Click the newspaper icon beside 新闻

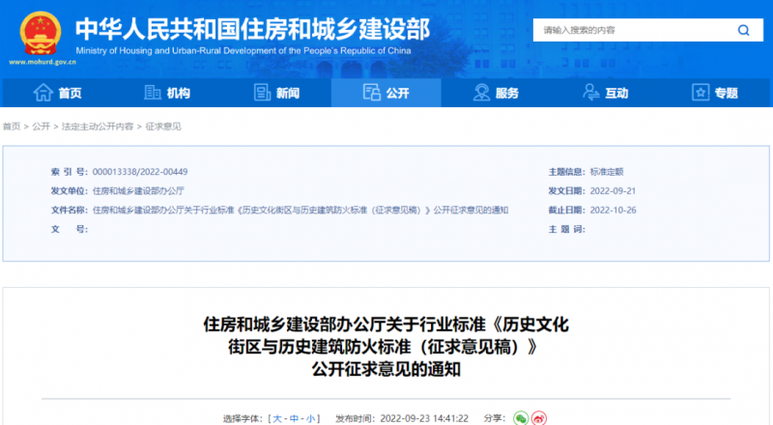[262, 93]
